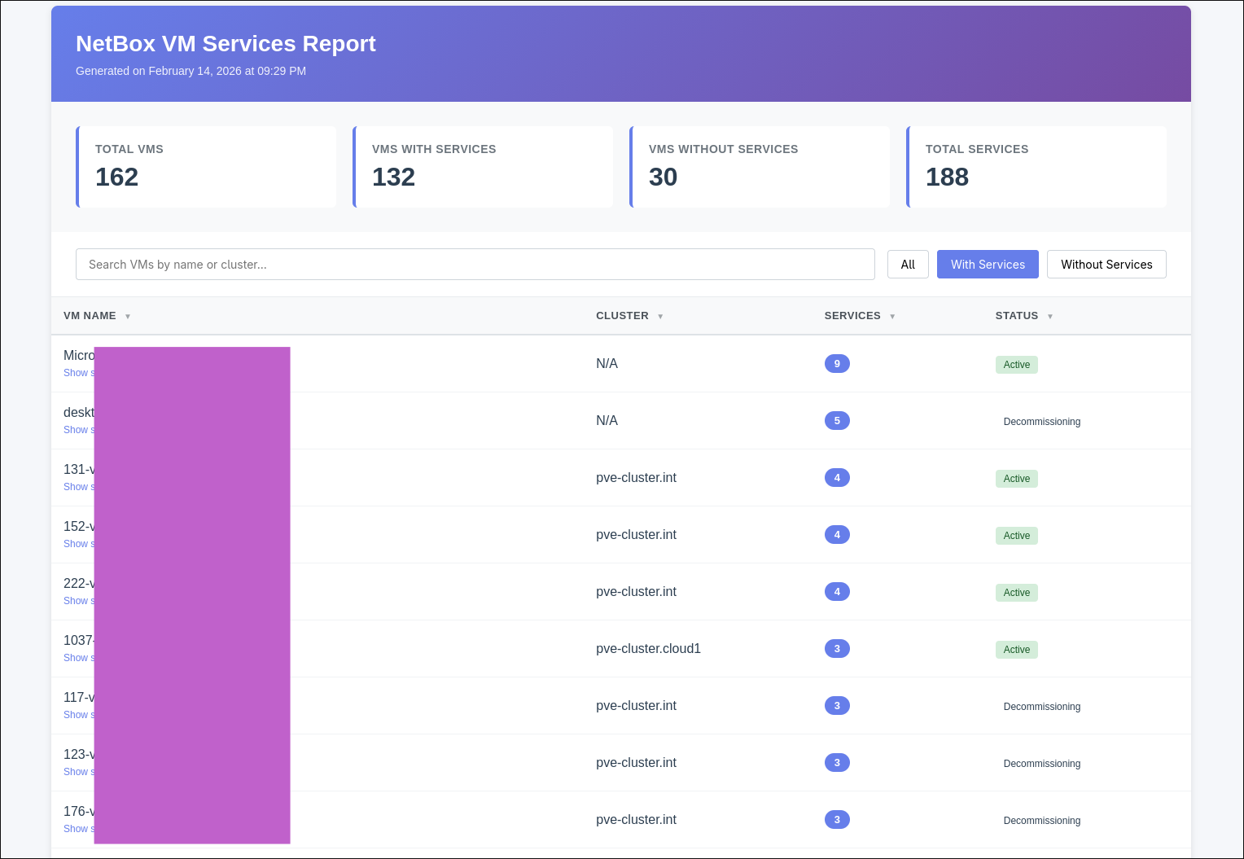Viewport: 1244px width, 859px height.
Task: Sort by the STATUS column arrow
Action: click(x=1050, y=317)
